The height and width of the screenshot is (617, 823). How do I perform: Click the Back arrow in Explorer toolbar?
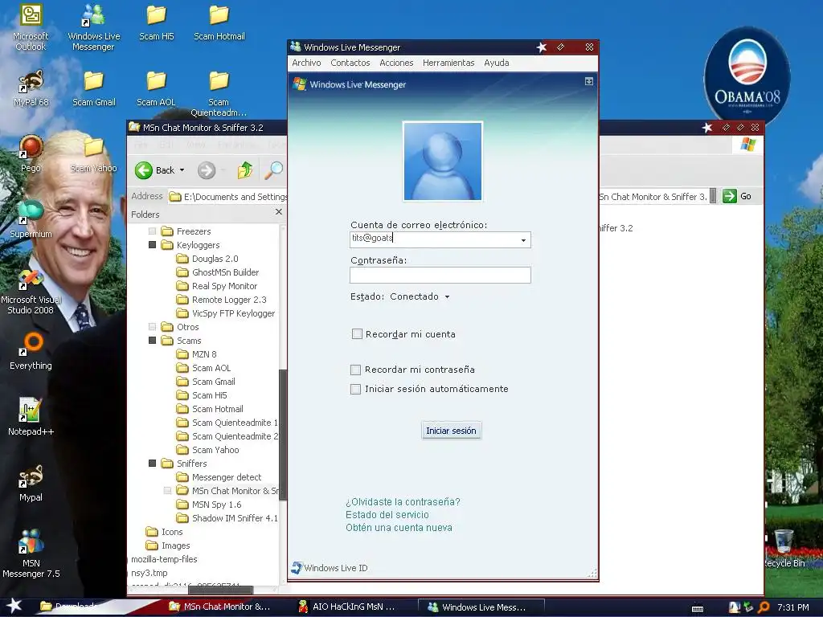(144, 170)
